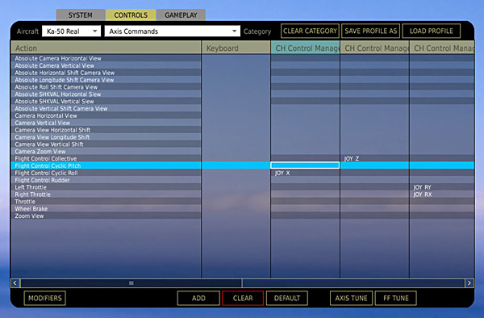This screenshot has height=318, width=484.
Task: Click the white-outlined Cyclic Pitch assignment cell
Action: click(x=305, y=165)
